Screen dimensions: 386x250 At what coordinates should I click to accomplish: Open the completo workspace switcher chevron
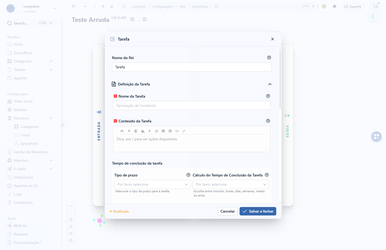point(55,8)
